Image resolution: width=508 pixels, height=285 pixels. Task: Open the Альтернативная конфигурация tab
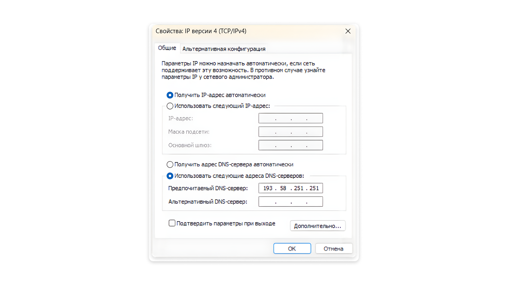(224, 49)
